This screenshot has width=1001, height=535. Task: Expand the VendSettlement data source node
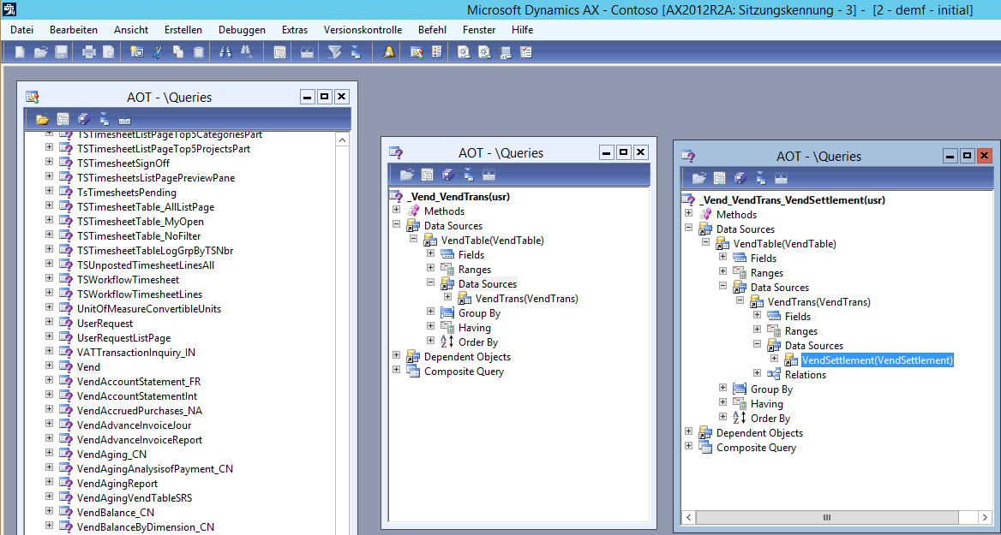point(774,360)
